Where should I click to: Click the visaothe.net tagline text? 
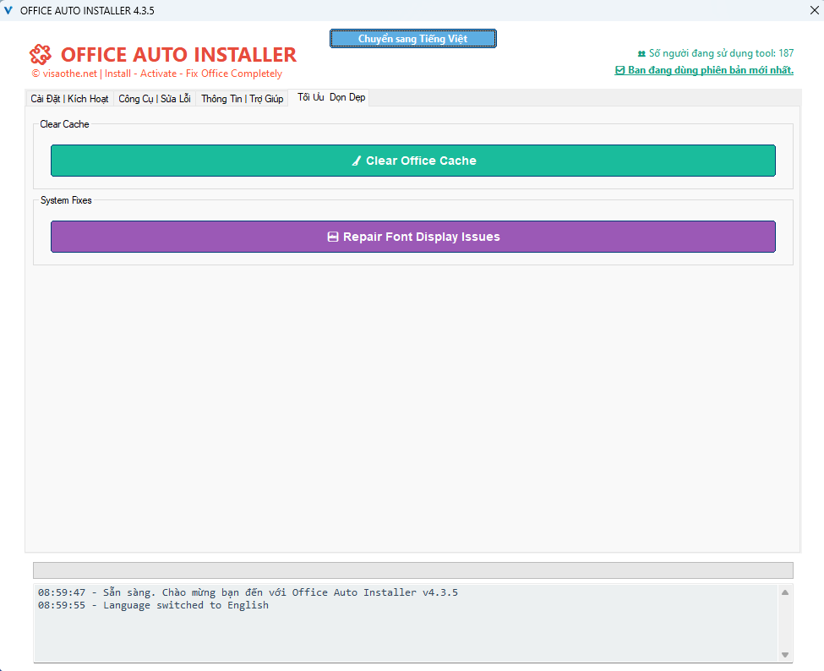pos(156,74)
